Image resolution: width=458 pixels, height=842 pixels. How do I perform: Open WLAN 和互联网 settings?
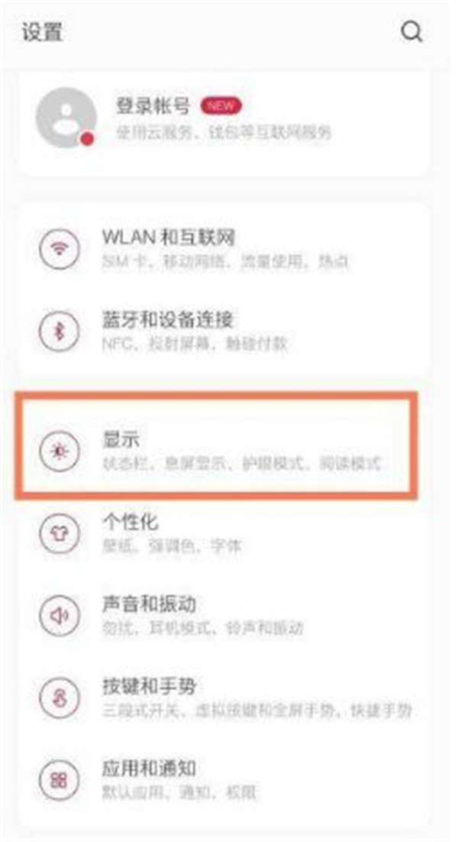coord(224,249)
